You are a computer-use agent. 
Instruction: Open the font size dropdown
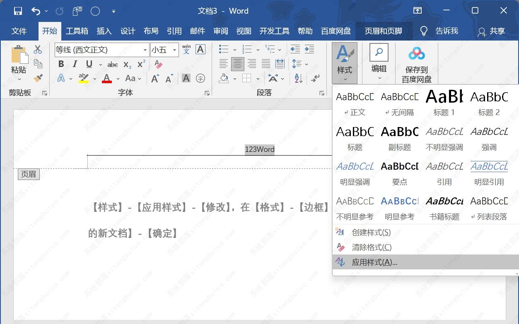tap(174, 50)
